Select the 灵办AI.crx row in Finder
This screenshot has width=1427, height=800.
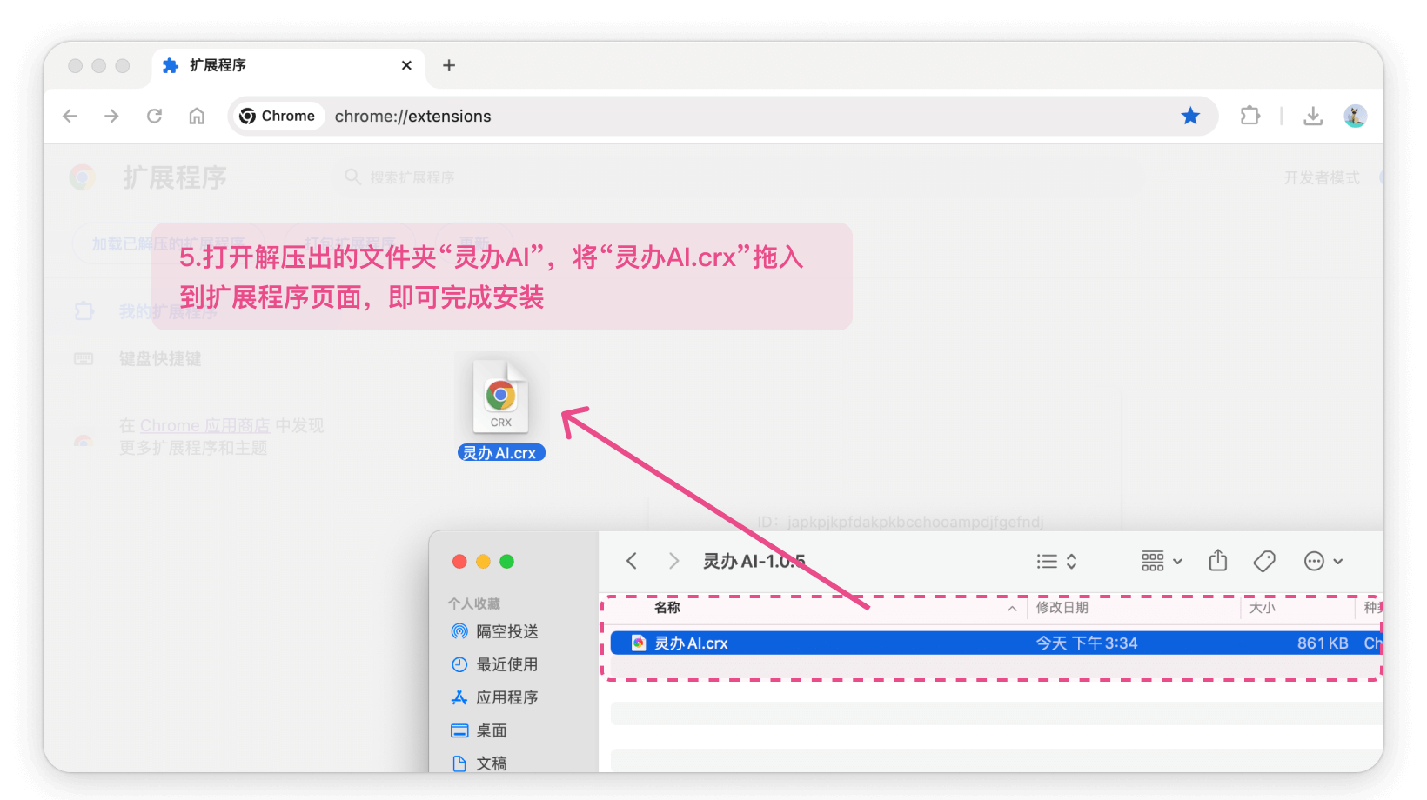pos(996,643)
